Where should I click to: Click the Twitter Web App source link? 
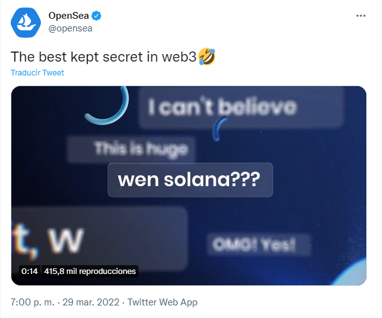162,302
